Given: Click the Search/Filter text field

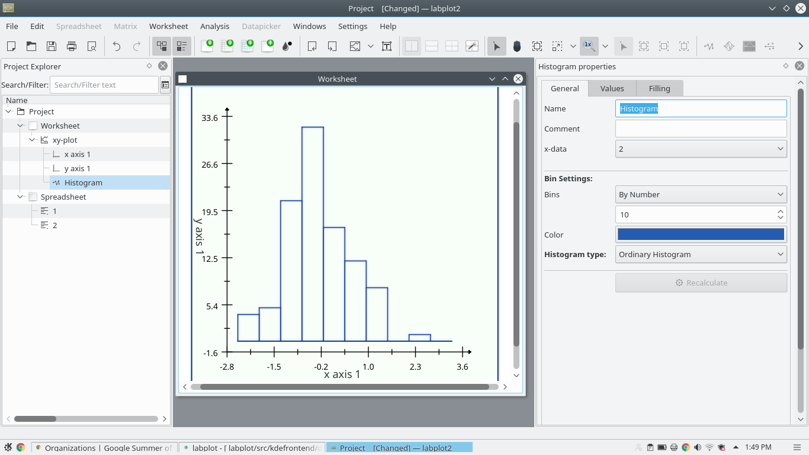Looking at the screenshot, I should [104, 85].
